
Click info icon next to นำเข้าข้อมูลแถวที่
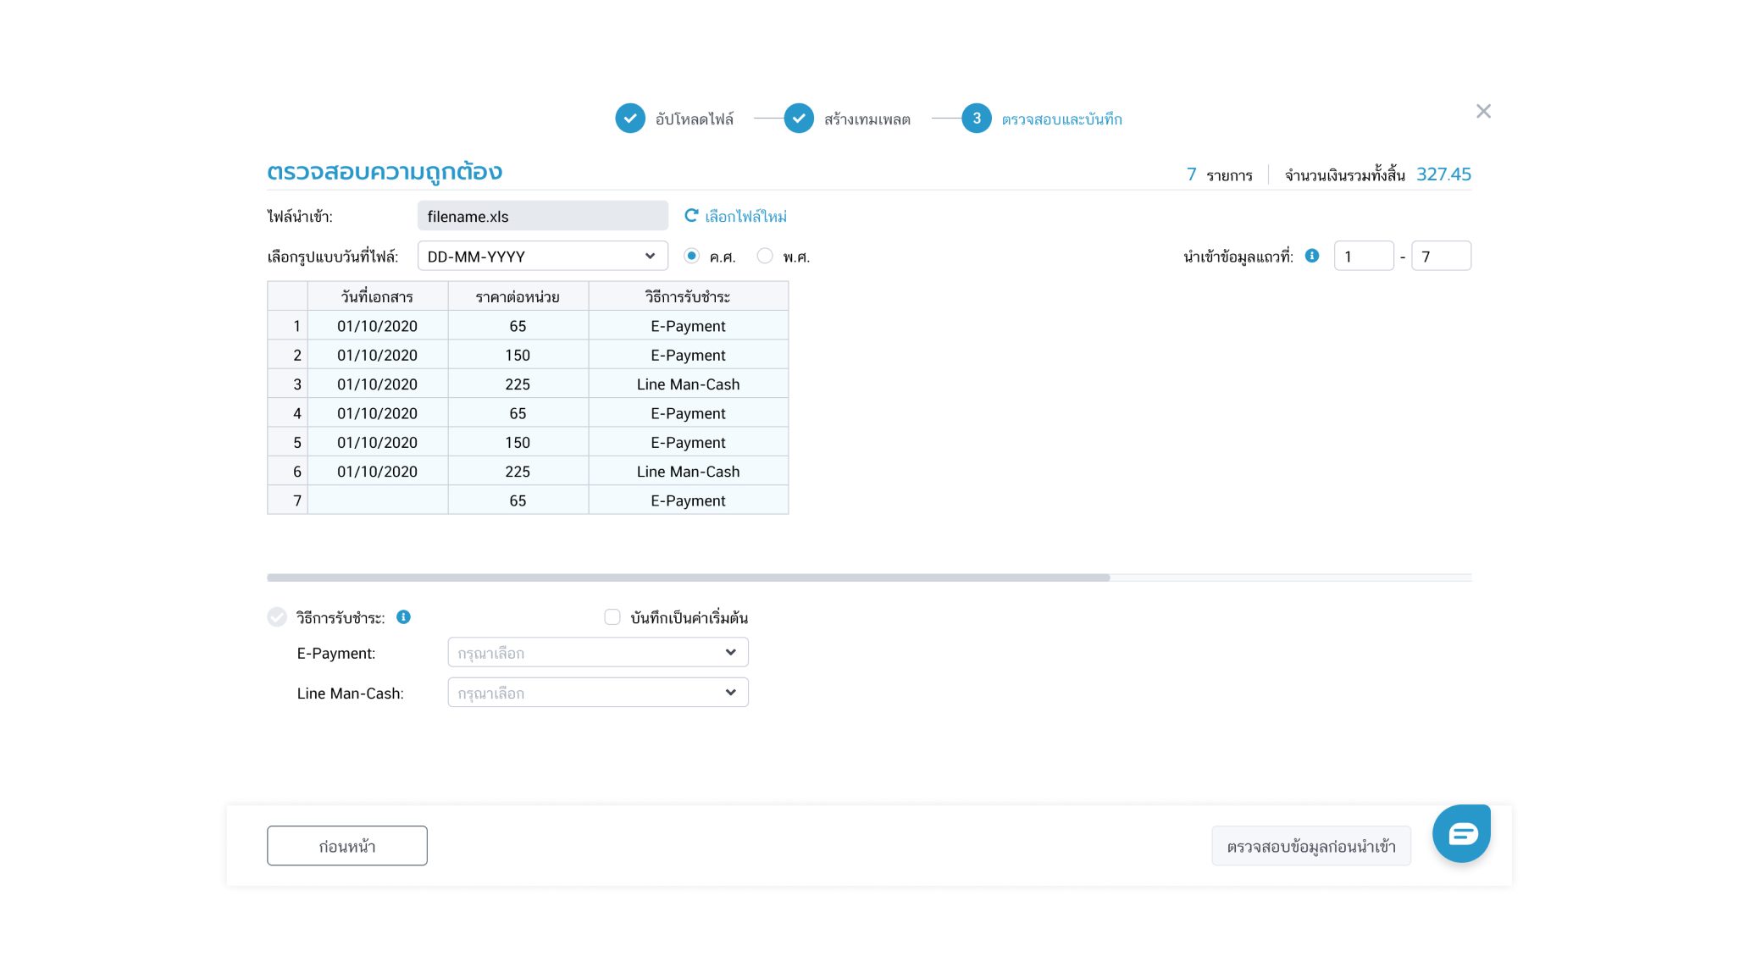[1312, 256]
